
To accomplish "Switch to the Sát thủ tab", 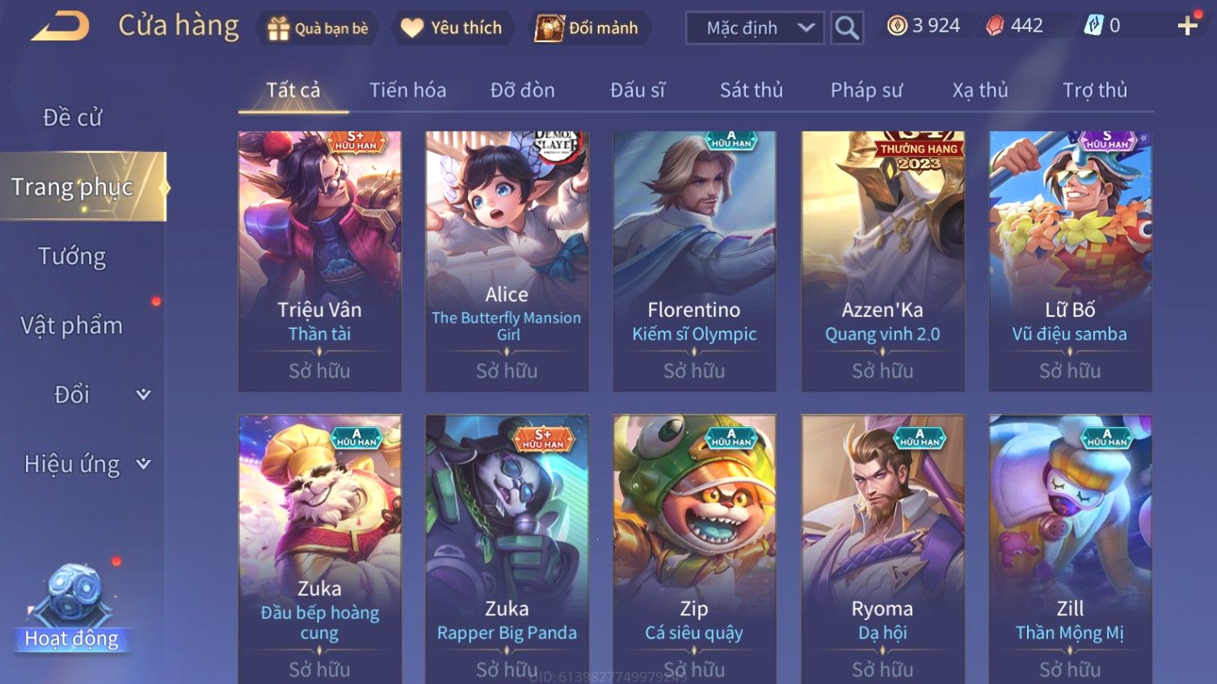I will (752, 91).
